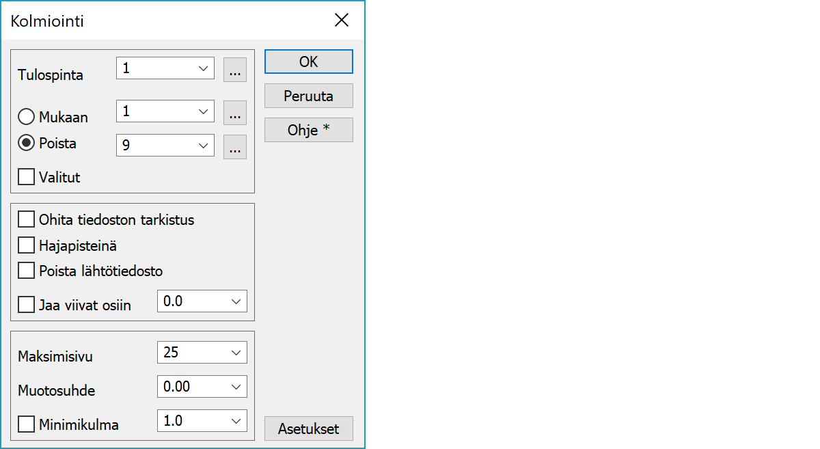This screenshot has width=820, height=449.
Task: Enable the Valitut checkbox
Action: pos(27,177)
